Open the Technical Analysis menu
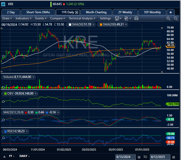Viewport: 181px width, 160px height. pos(82,18)
